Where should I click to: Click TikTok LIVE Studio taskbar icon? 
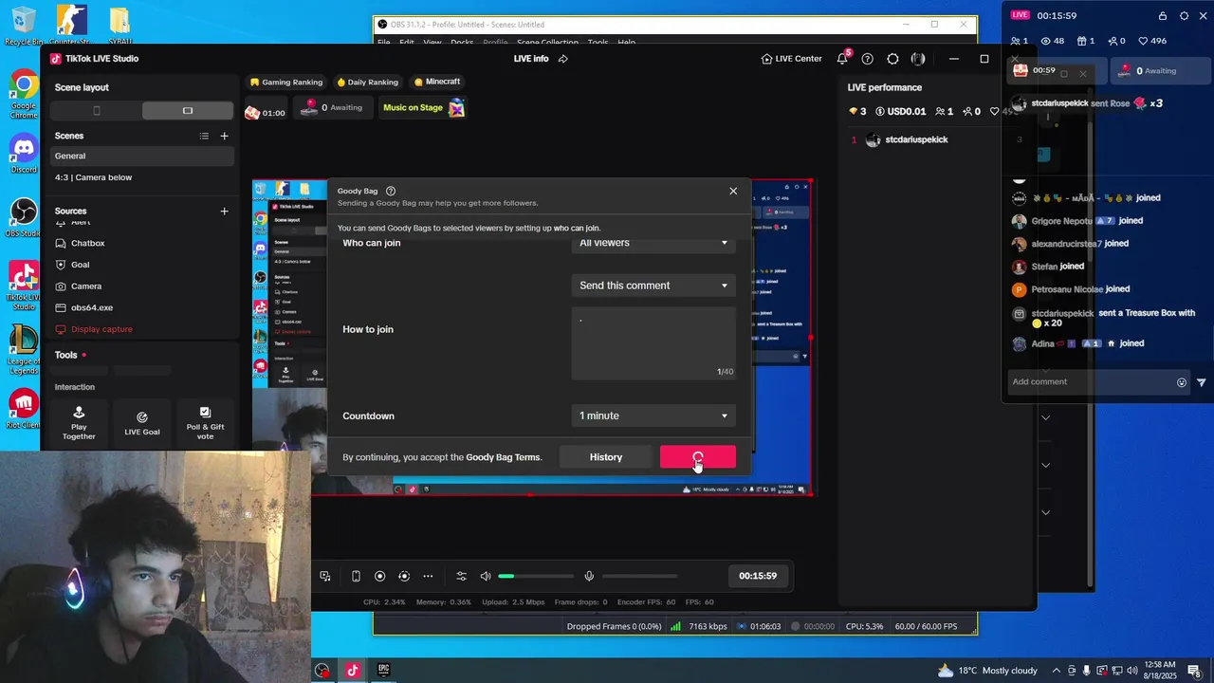[352, 671]
